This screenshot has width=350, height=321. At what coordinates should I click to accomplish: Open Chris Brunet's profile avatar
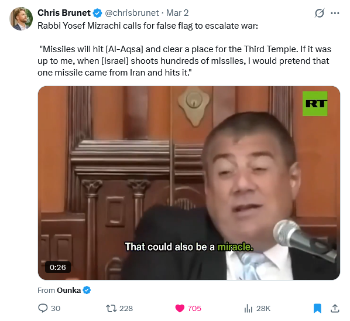[x=21, y=19]
